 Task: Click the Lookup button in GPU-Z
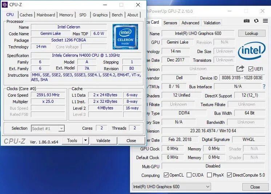(x=252, y=33)
